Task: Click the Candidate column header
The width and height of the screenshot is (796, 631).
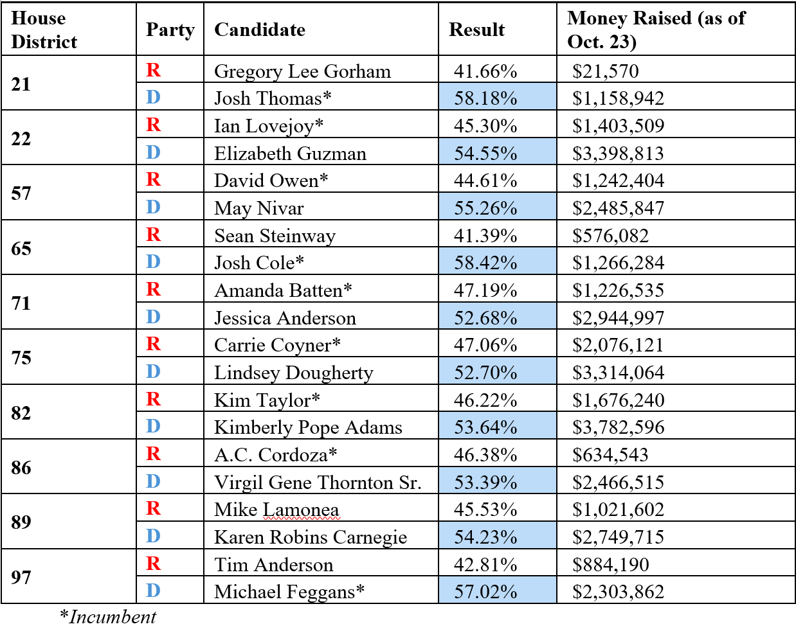Action: click(x=260, y=30)
